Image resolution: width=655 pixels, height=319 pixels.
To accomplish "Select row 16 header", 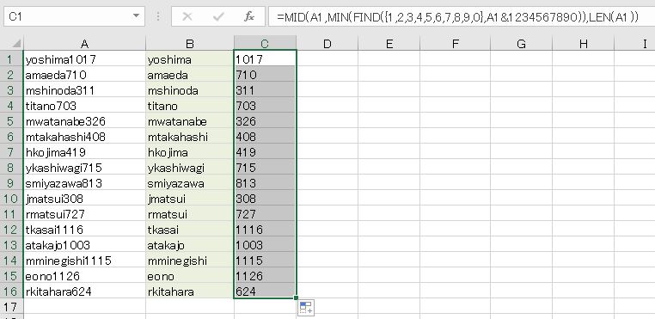I will [11, 291].
